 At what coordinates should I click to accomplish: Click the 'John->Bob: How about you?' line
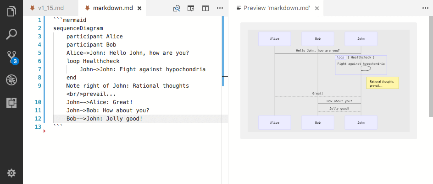[x=108, y=110]
